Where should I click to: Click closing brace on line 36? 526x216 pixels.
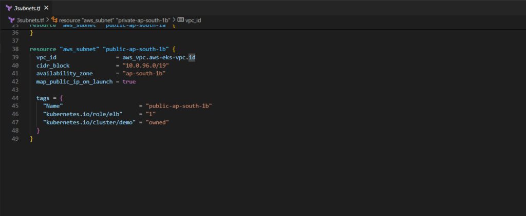pyautogui.click(x=31, y=33)
